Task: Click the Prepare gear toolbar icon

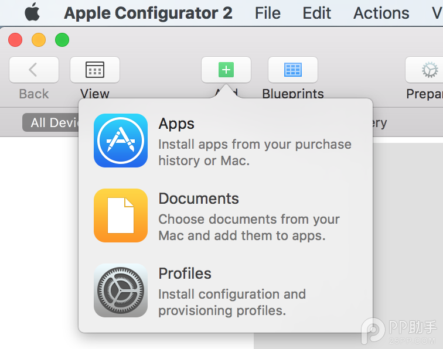Action: point(429,70)
